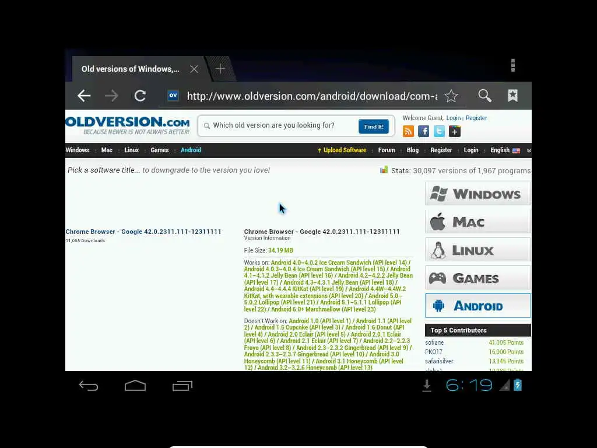Open contributor sofiane's profile
The width and height of the screenshot is (597, 448).
(x=434, y=342)
